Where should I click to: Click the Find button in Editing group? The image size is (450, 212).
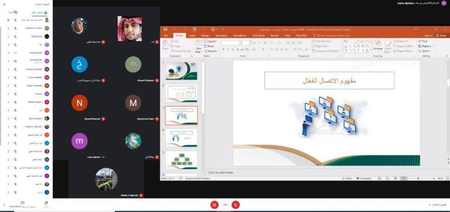pos(423,41)
